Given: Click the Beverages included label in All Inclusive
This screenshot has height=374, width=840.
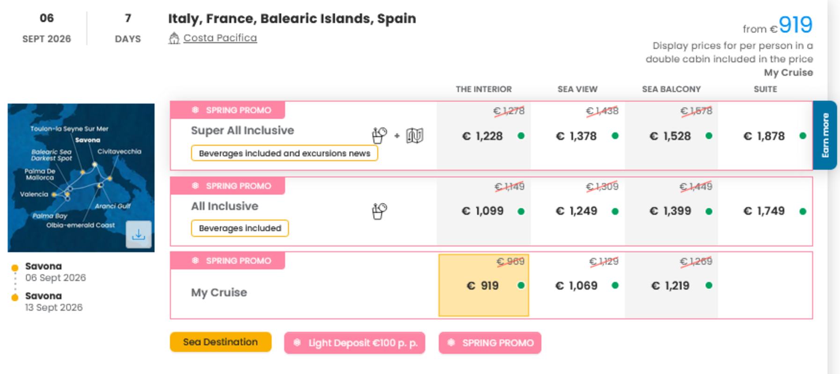Looking at the screenshot, I should tap(240, 228).
